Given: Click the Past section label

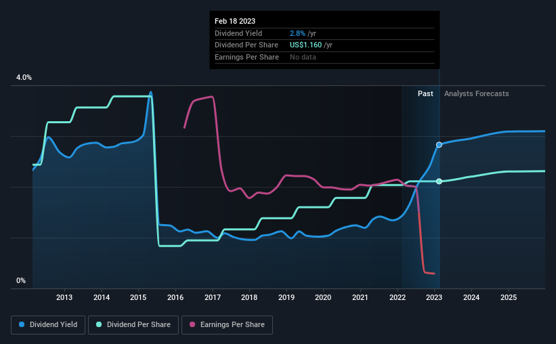Looking at the screenshot, I should click(x=425, y=93).
